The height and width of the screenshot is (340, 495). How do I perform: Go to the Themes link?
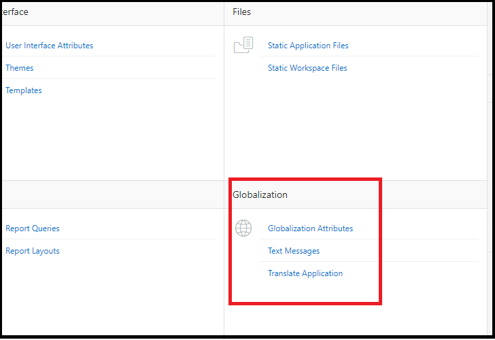click(x=20, y=68)
